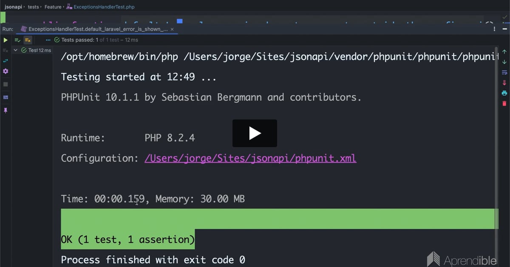
Task: Collapse the Test Results tree node
Action: 16,50
